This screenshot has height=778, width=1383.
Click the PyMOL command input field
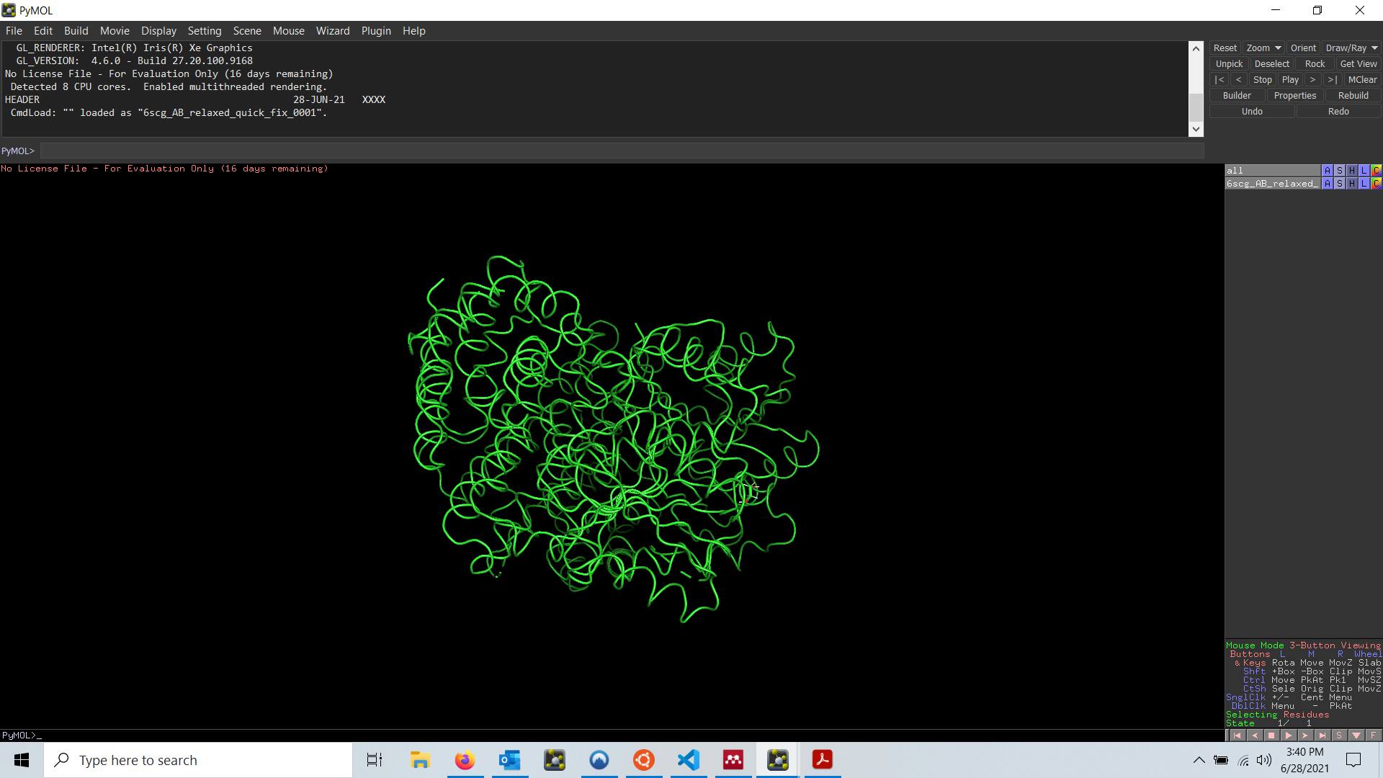[619, 151]
